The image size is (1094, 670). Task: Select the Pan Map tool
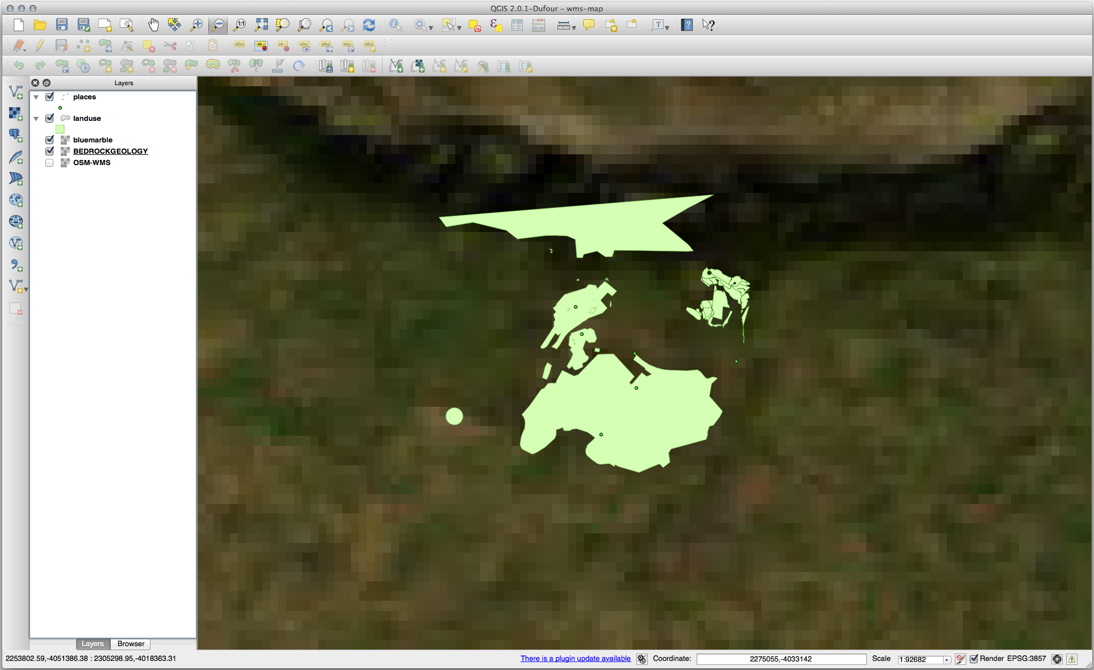pos(153,24)
